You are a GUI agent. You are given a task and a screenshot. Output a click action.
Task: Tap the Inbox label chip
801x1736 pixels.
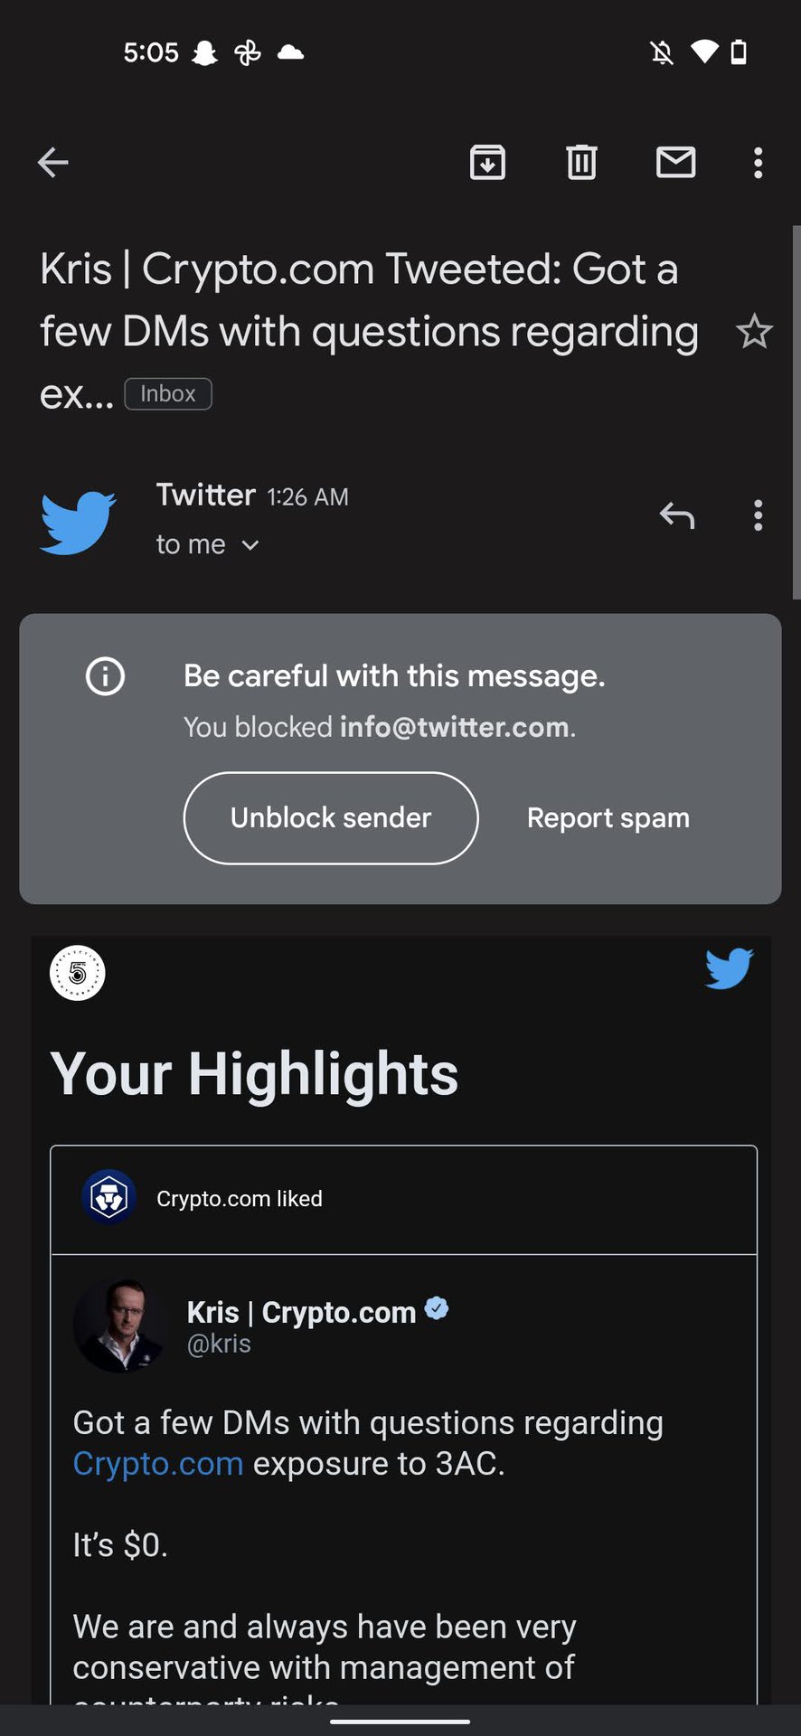168,394
